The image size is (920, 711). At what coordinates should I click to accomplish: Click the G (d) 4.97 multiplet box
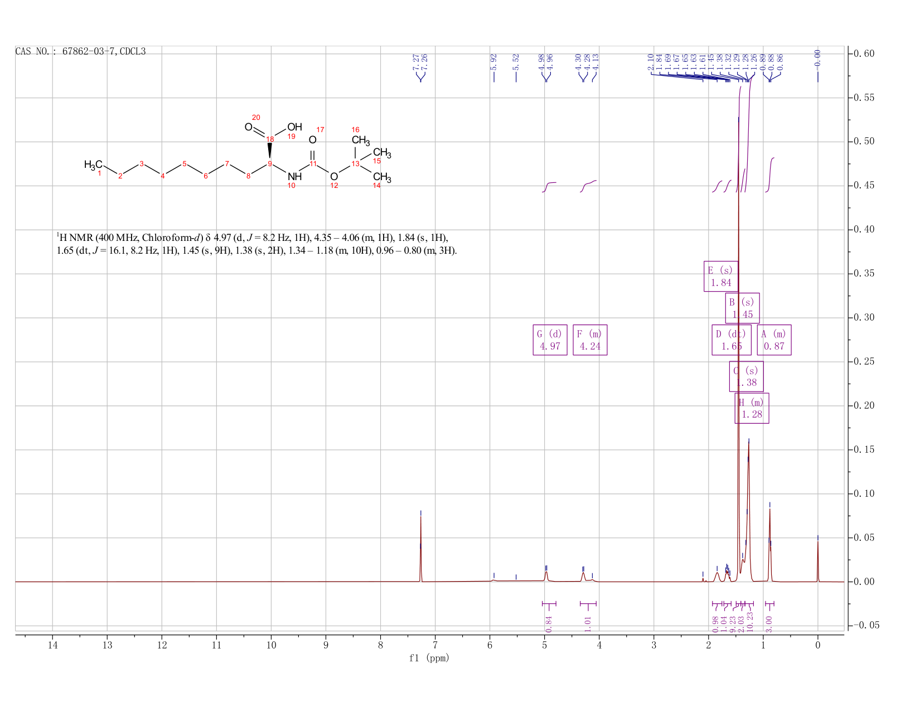coord(550,340)
